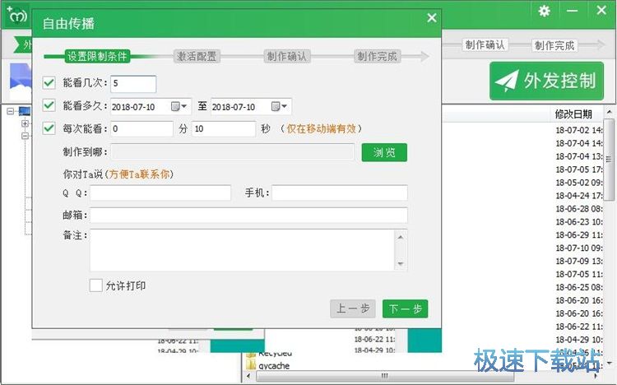Click main list vertical scrollbar thumb
Viewport: 617px width, 385px height.
[609, 159]
